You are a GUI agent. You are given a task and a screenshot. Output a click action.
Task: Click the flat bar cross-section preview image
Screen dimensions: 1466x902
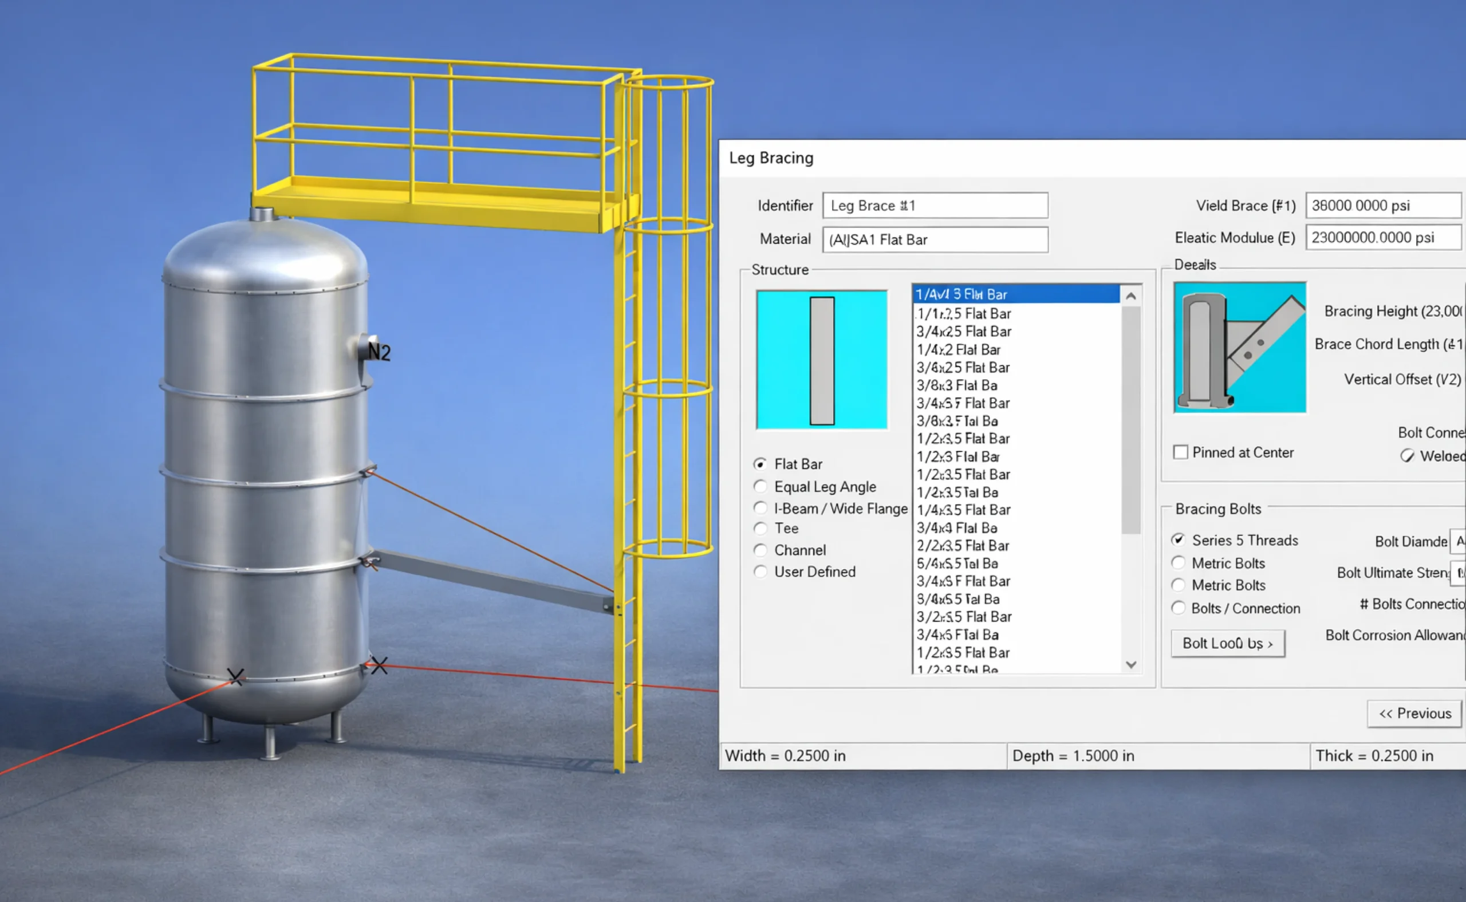click(821, 360)
